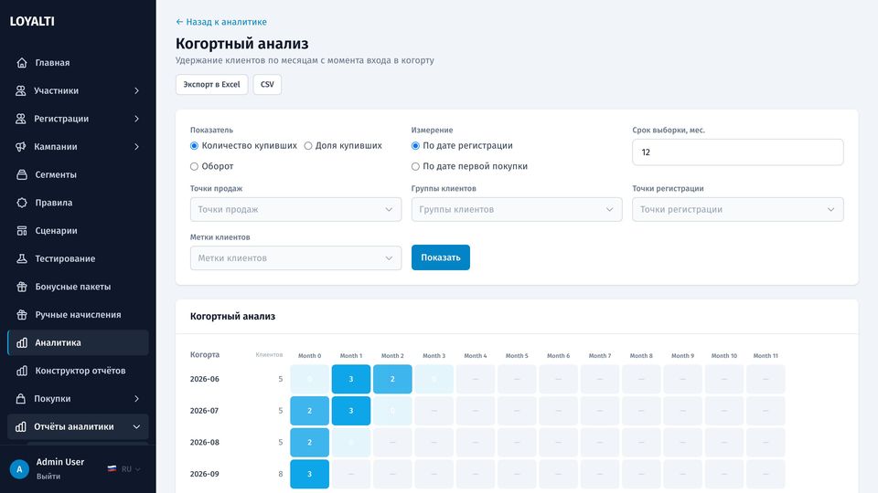The width and height of the screenshot is (878, 493).
Task: Select По дате первой покупки option
Action: pos(415,166)
